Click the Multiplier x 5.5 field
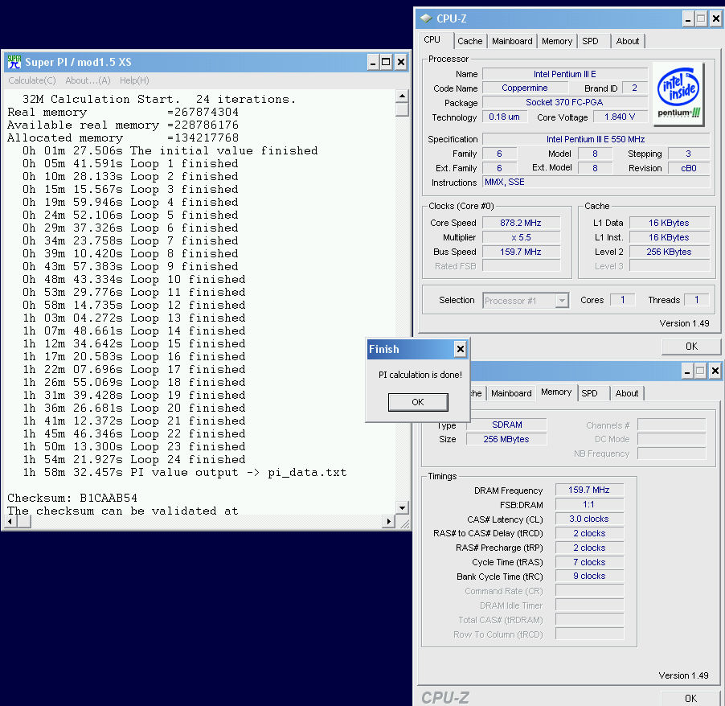Image resolution: width=725 pixels, height=706 pixels. [521, 237]
